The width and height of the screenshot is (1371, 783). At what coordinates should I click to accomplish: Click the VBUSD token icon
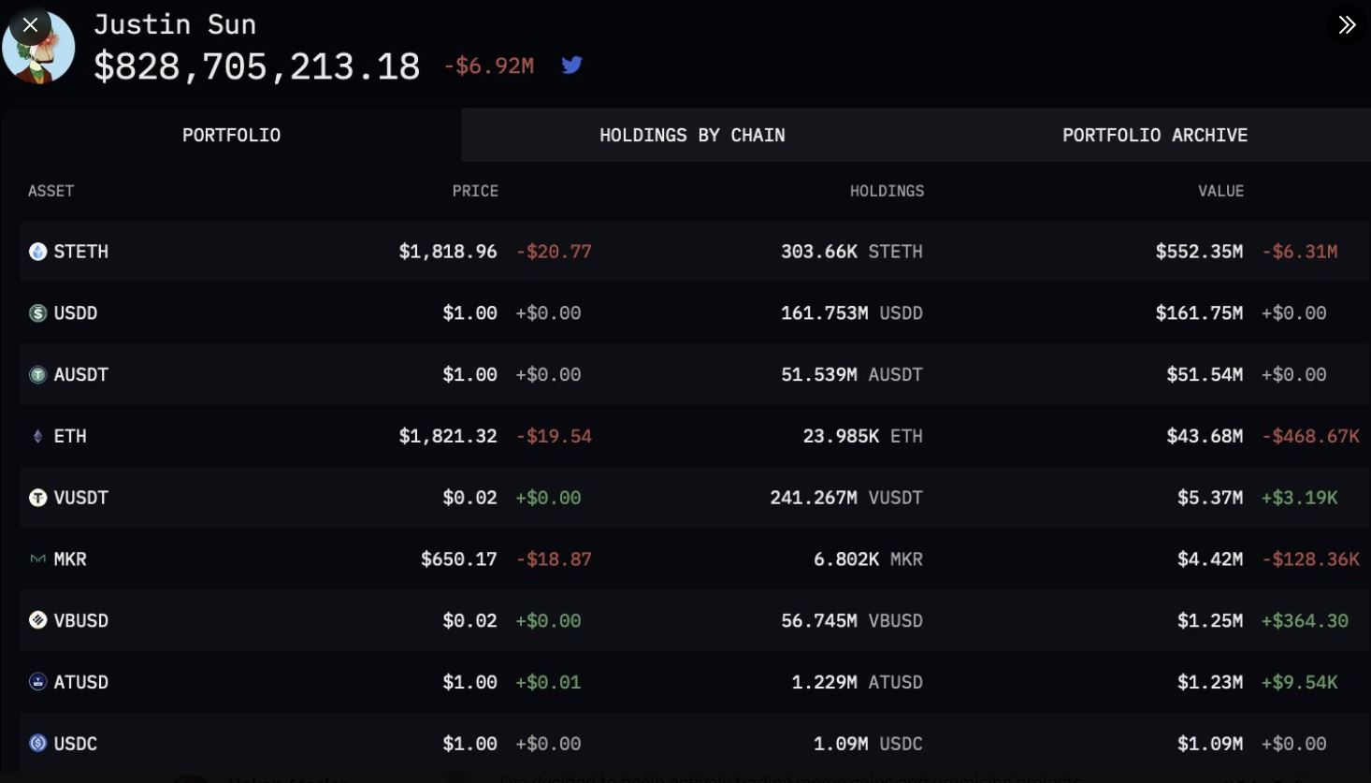click(x=37, y=620)
